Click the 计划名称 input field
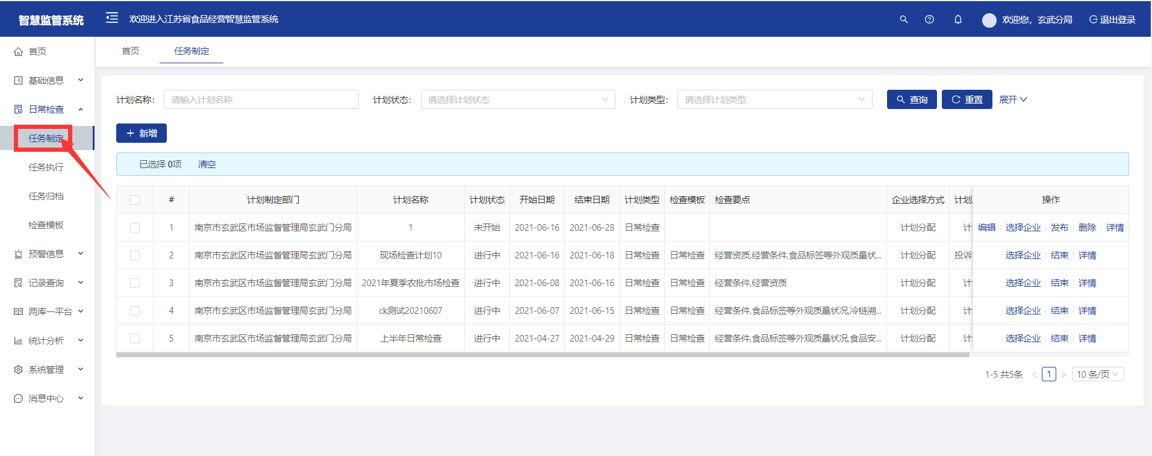Image resolution: width=1152 pixels, height=456 pixels. [x=261, y=100]
